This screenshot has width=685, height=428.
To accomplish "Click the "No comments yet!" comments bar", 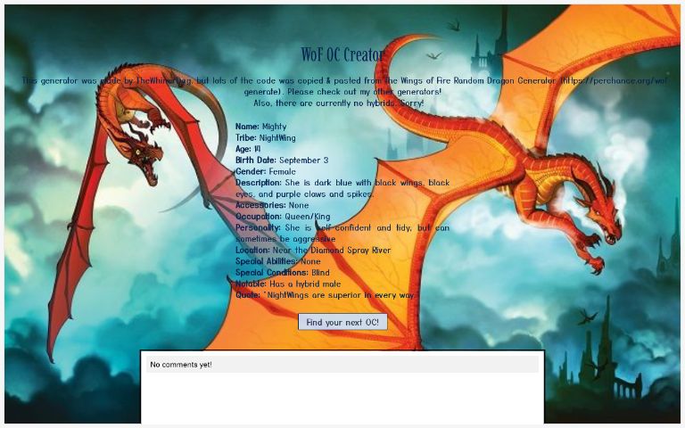I will tap(342, 365).
